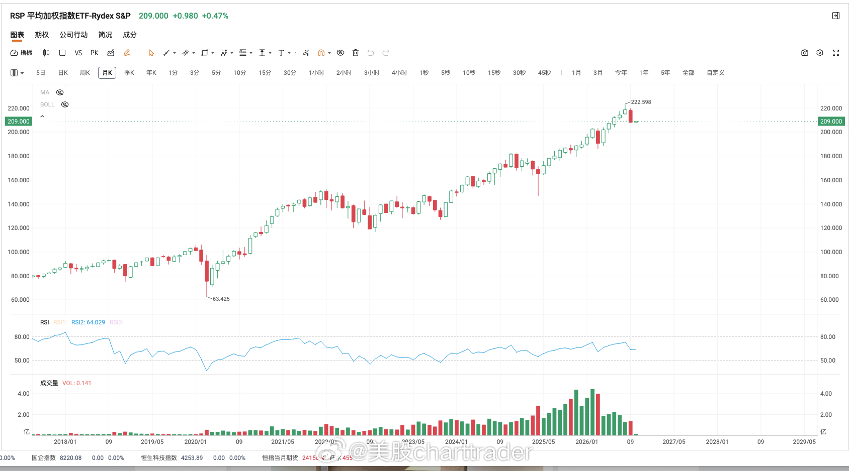Image resolution: width=849 pixels, height=471 pixels.
Task: Select the rectangle shape tool
Action: pos(205,53)
